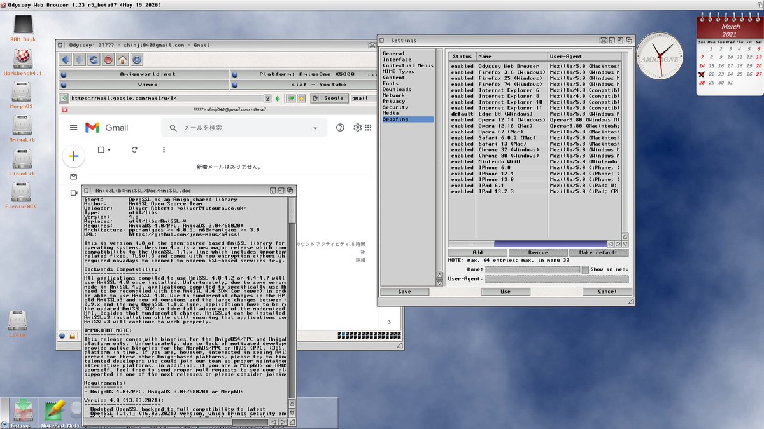Close the Gmail tab with the red X
This screenshot has width=764, height=429.
[66, 110]
